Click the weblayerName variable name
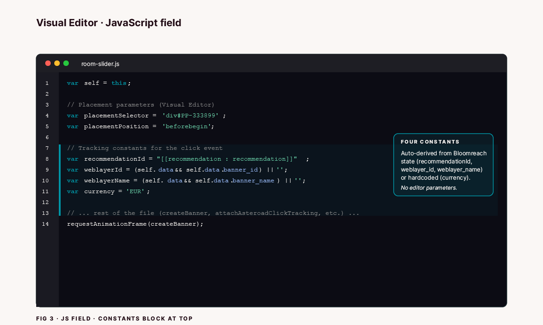 pos(107,181)
